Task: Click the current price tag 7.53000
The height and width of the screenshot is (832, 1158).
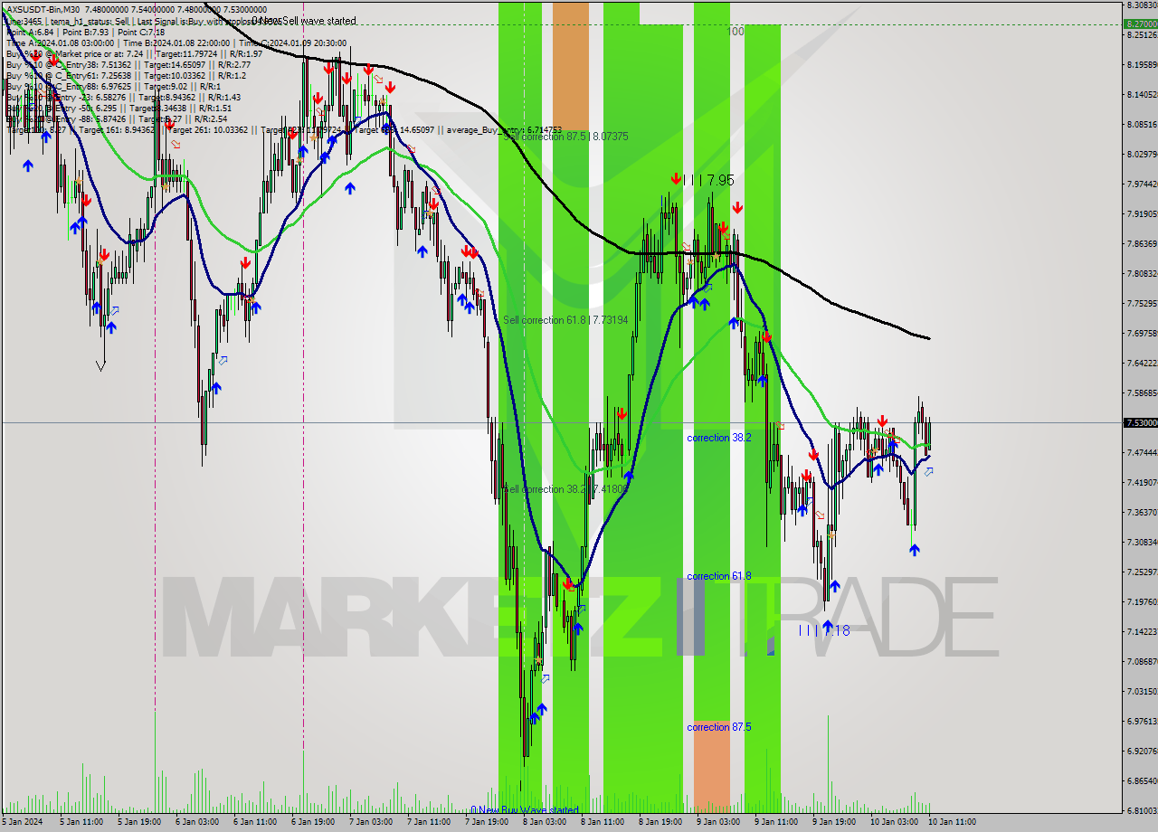Action: pyautogui.click(x=1141, y=422)
